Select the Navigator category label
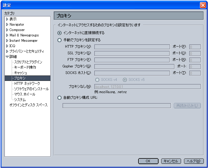 pyautogui.click(x=17, y=24)
